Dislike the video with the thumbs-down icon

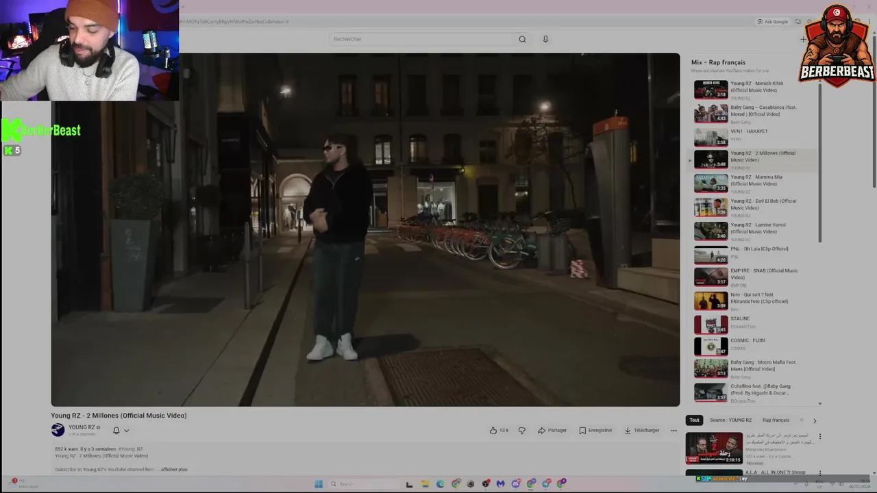(522, 431)
